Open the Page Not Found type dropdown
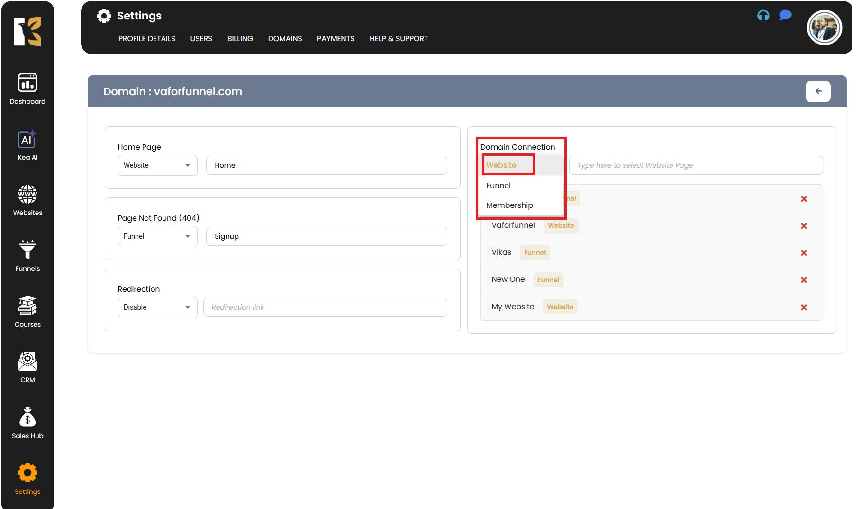 157,236
